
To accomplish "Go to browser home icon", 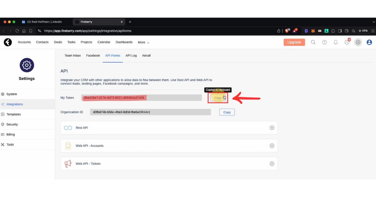I will 24,31.
